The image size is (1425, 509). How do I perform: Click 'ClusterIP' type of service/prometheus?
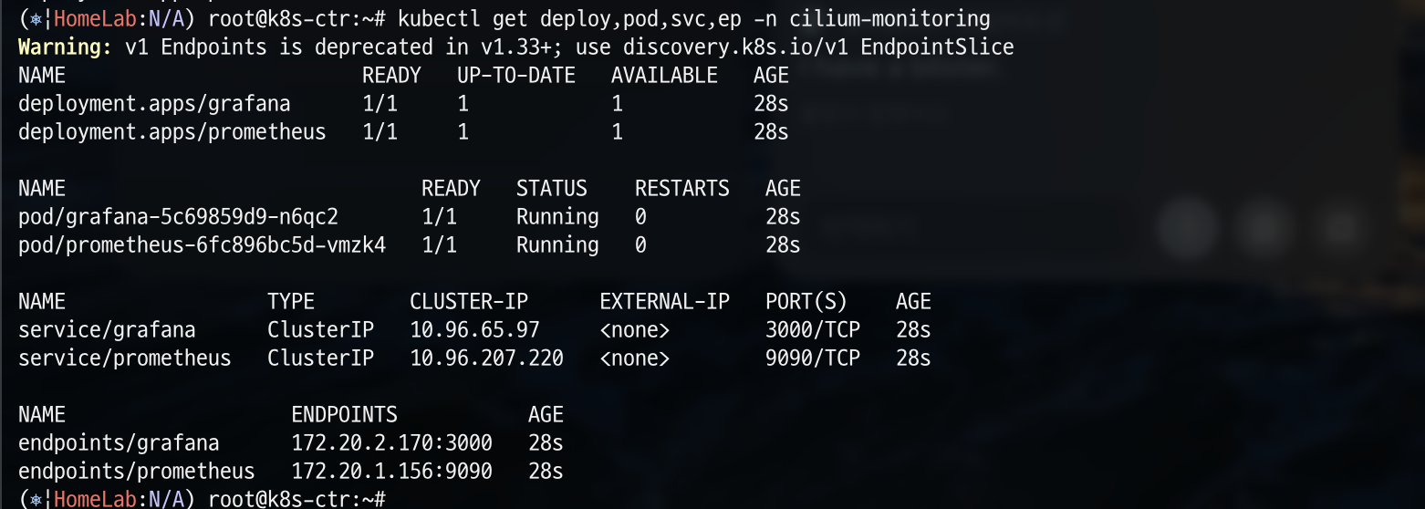click(x=320, y=358)
